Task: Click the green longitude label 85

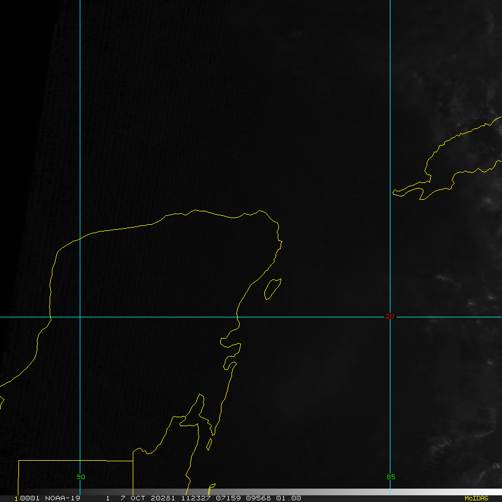Action: click(391, 477)
